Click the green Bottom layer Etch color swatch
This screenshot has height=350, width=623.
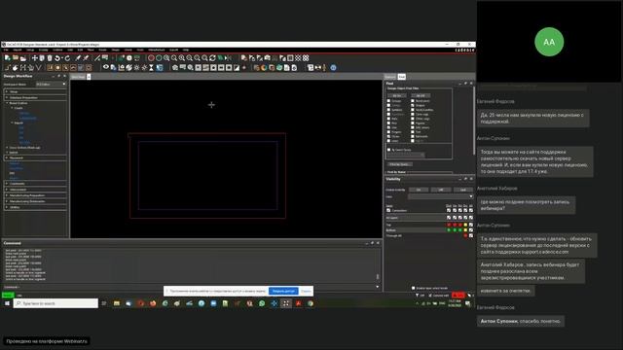point(449,230)
